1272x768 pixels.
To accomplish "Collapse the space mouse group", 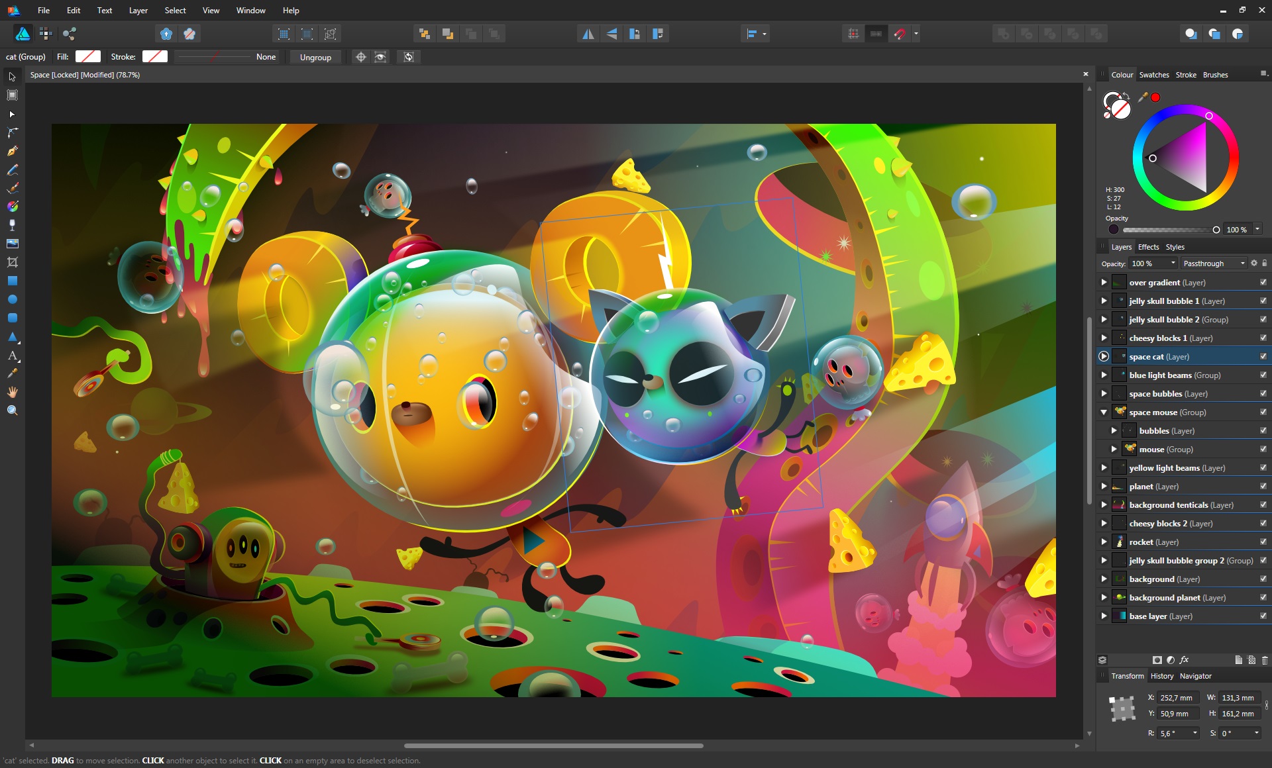I will click(1104, 412).
